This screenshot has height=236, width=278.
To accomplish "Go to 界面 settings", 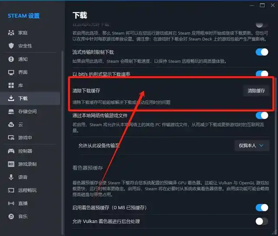I will [x=30, y=72].
